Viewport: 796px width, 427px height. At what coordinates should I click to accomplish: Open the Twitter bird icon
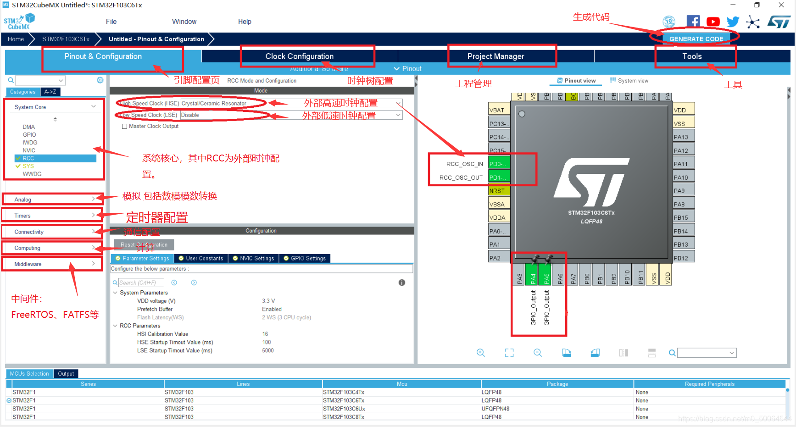[733, 22]
